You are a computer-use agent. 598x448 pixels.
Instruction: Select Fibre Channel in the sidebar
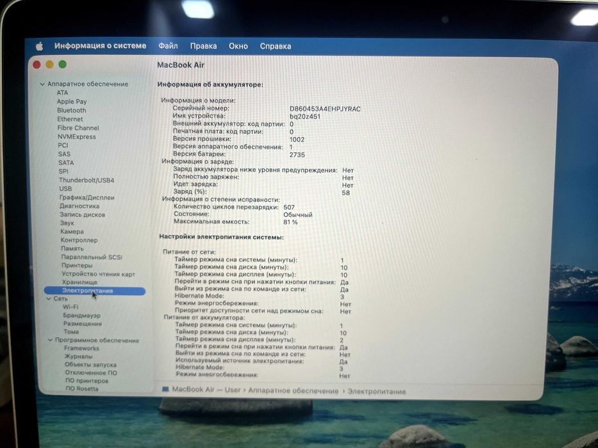(78, 128)
